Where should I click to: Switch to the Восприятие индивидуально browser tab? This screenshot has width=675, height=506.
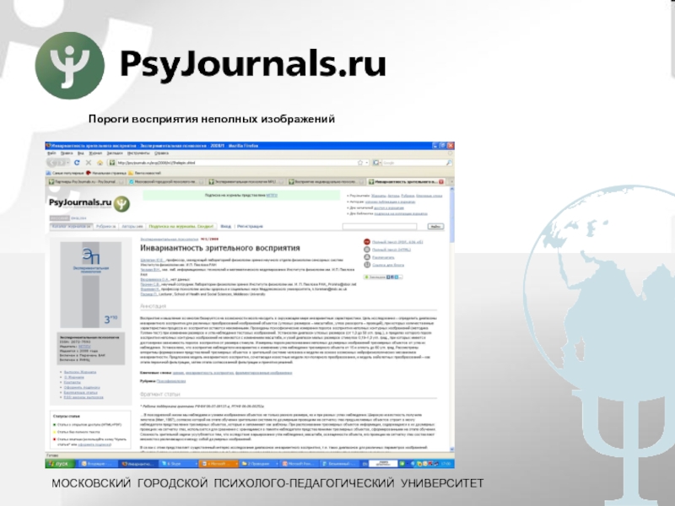pyautogui.click(x=326, y=182)
